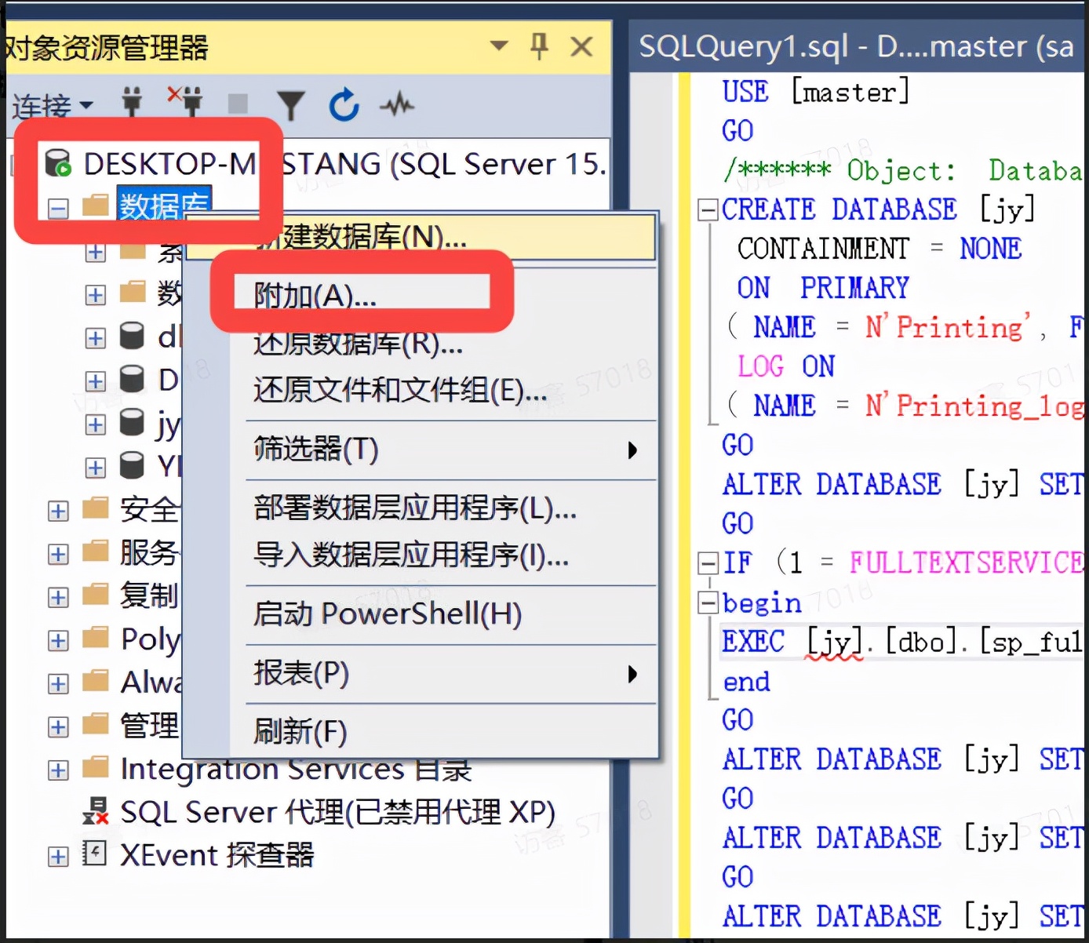
Task: Expand the XEvent 探查器 node
Action: pos(58,857)
